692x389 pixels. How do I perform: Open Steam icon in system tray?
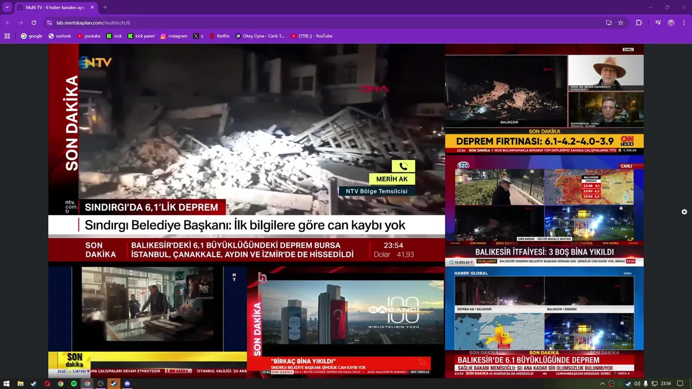(x=628, y=384)
